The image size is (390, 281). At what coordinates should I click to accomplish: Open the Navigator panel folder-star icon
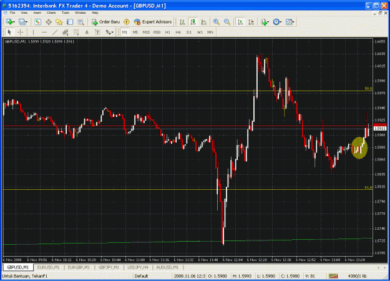pos(59,22)
